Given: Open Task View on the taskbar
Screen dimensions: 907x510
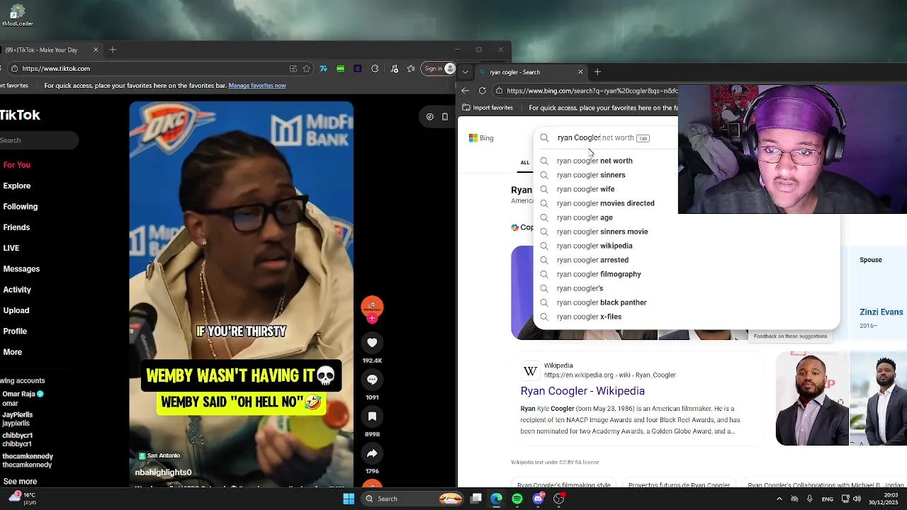Looking at the screenshot, I should click(476, 499).
